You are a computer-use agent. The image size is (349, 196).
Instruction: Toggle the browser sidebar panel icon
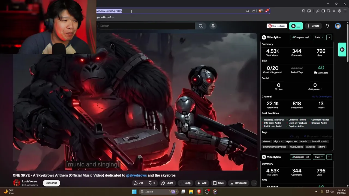click(x=323, y=11)
